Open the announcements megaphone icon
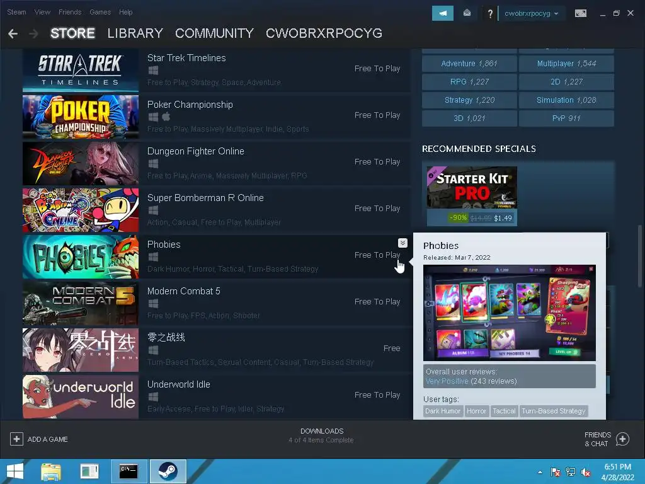The image size is (645, 484). pyautogui.click(x=443, y=13)
